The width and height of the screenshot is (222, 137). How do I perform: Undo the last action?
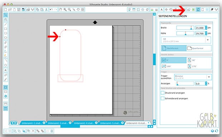pos(51,9)
